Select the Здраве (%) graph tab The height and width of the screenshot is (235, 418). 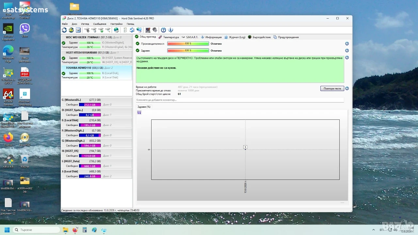click(x=144, y=107)
